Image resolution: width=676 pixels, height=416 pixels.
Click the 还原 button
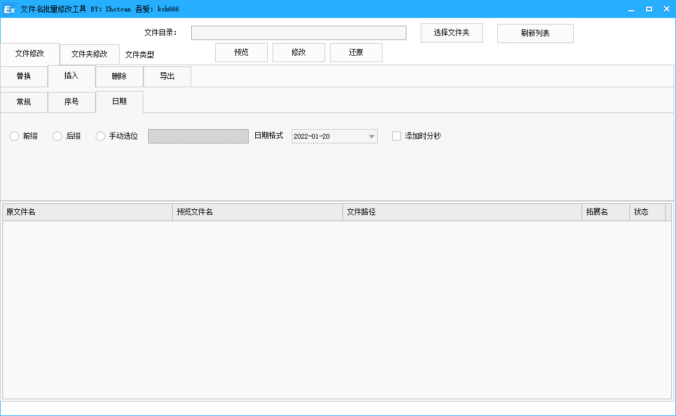[x=356, y=53]
